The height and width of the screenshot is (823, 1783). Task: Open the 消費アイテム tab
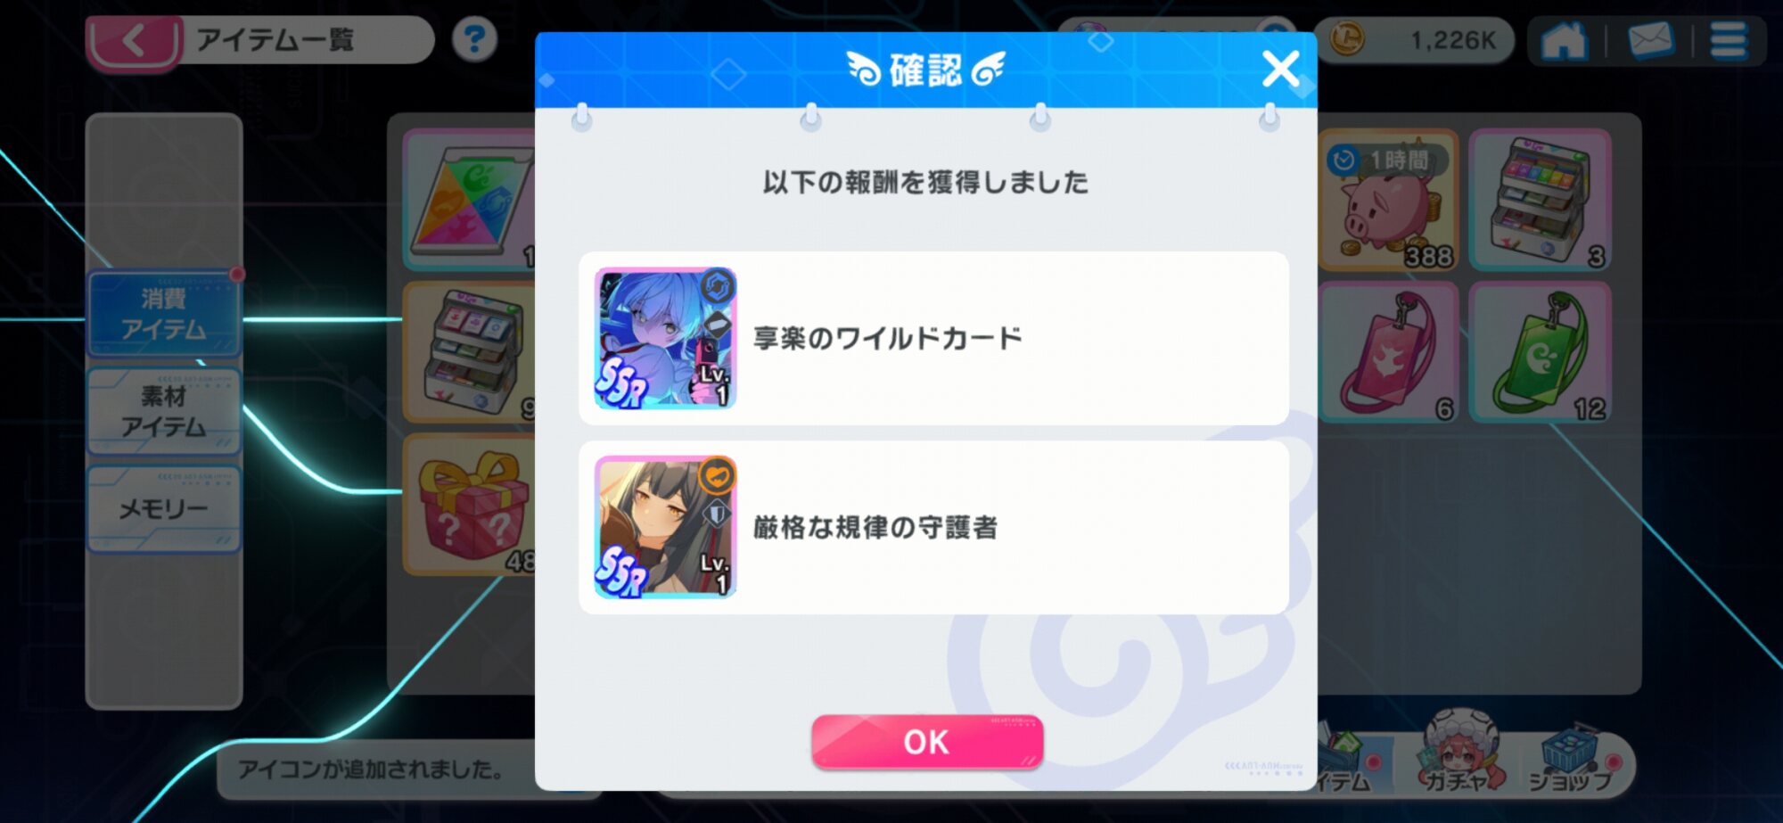(164, 314)
